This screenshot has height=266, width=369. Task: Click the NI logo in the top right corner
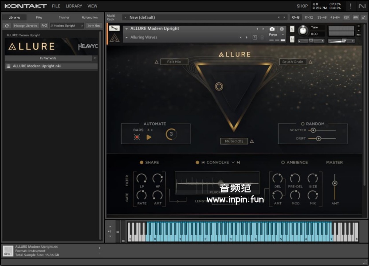[362, 6]
